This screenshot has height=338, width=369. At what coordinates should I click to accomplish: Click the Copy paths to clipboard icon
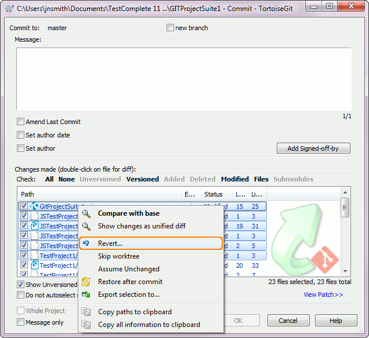[86, 312]
